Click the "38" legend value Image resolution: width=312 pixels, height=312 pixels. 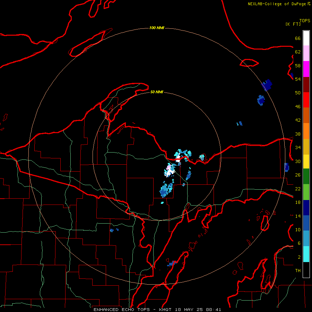point(298,134)
